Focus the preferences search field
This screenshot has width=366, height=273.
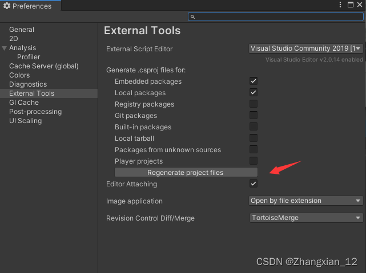tap(276, 17)
